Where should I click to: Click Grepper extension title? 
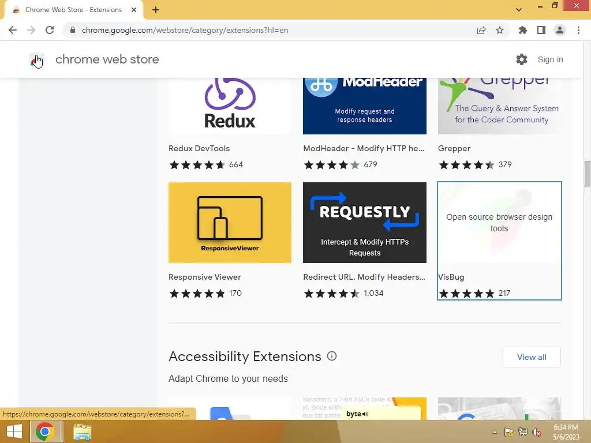[x=454, y=148]
